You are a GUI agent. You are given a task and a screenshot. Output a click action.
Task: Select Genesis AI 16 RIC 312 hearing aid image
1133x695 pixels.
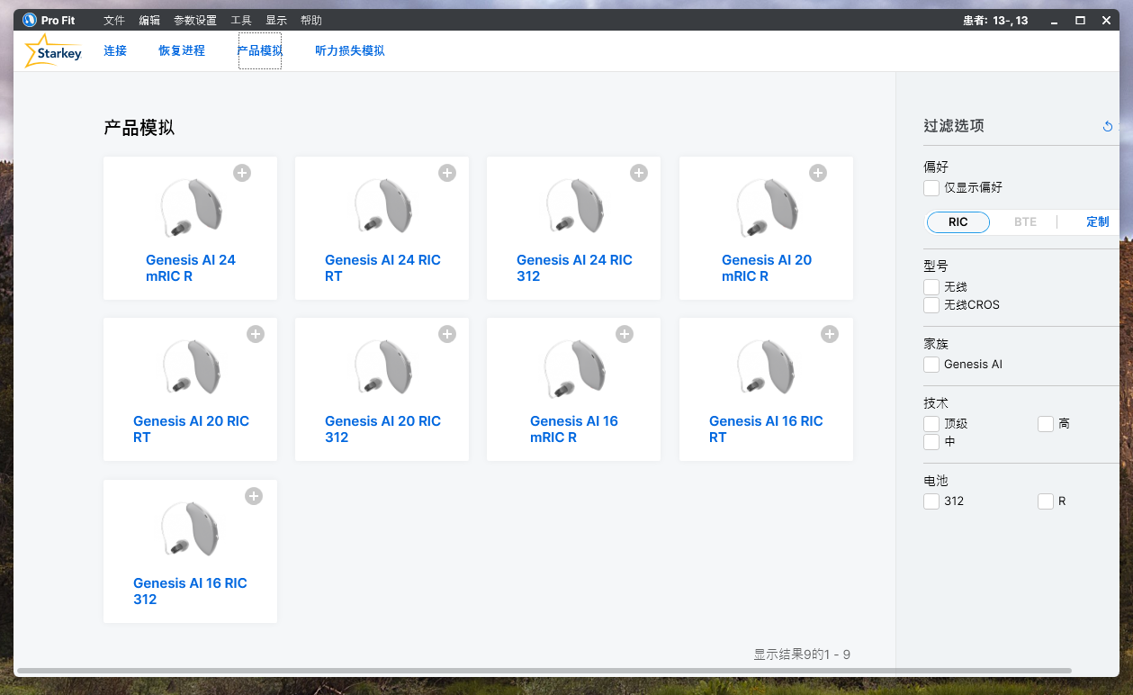(x=191, y=529)
